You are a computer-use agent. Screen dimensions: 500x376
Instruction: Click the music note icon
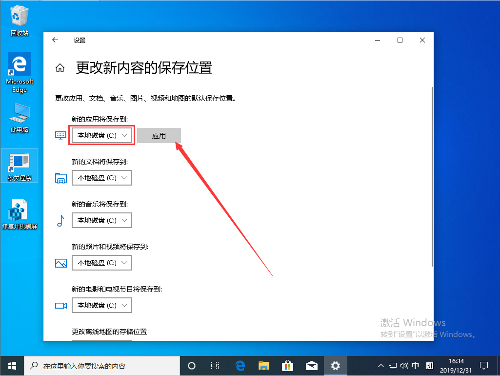[x=60, y=220]
